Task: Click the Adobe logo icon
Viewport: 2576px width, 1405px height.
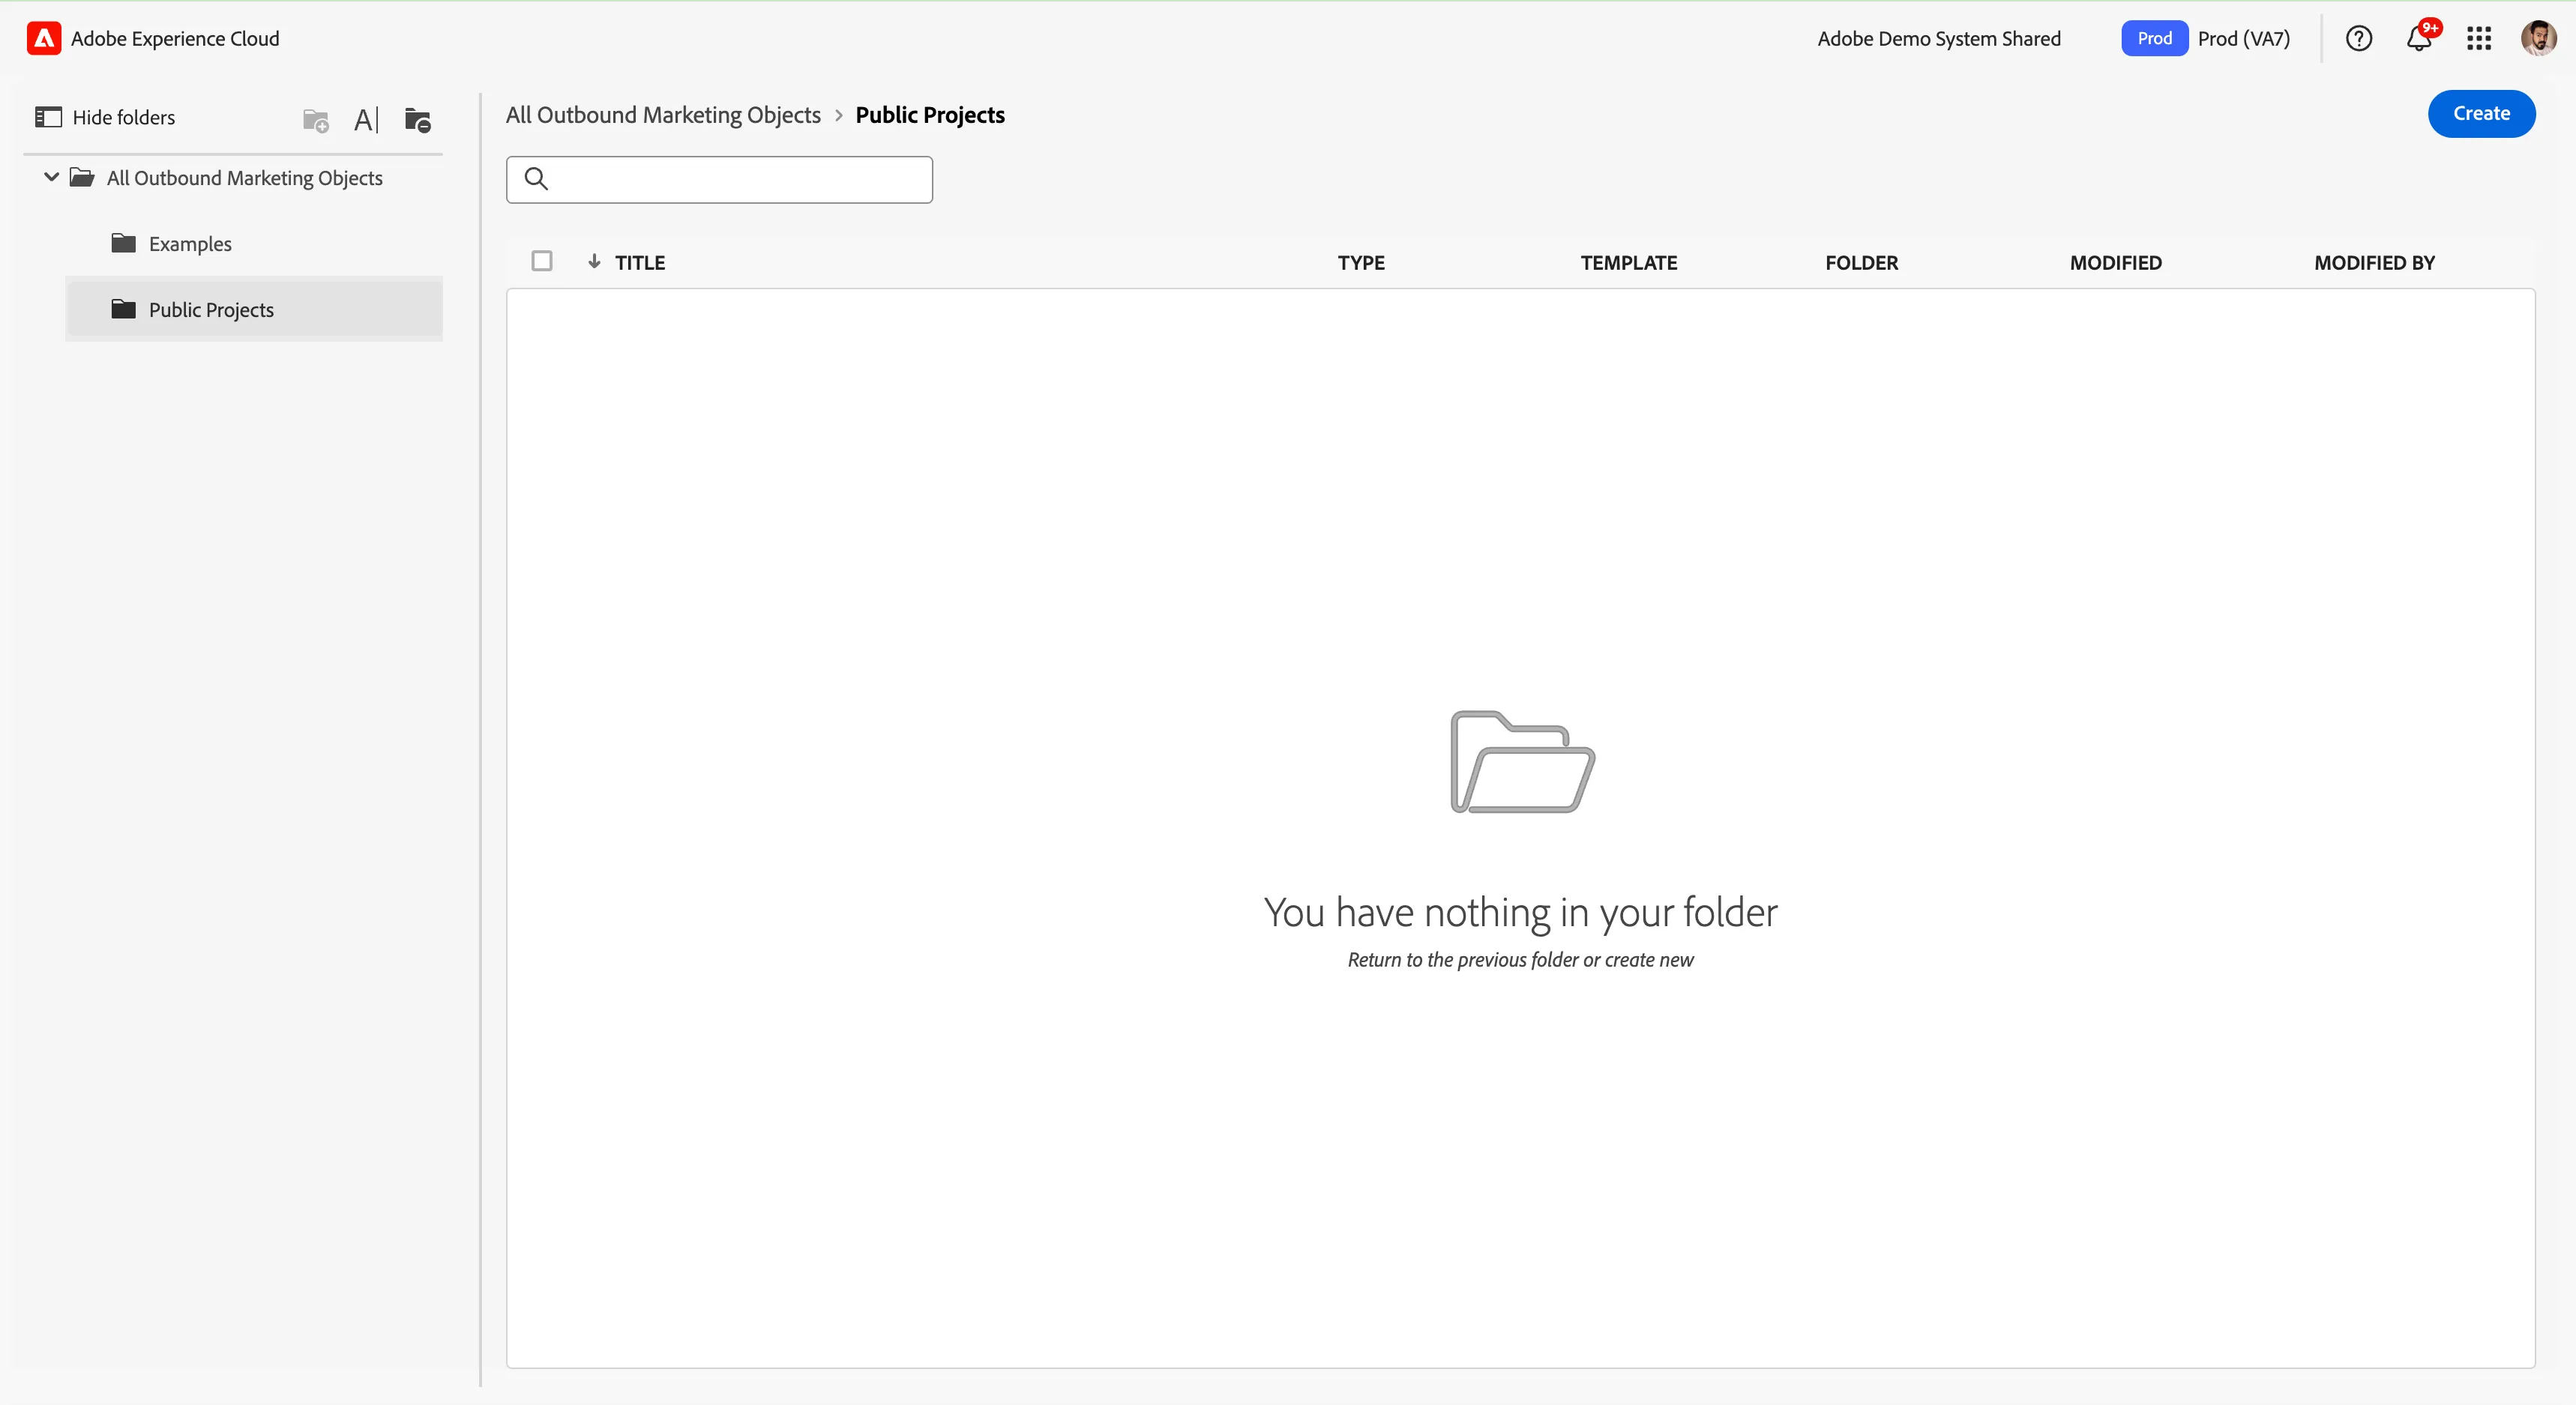Action: coord(43,38)
